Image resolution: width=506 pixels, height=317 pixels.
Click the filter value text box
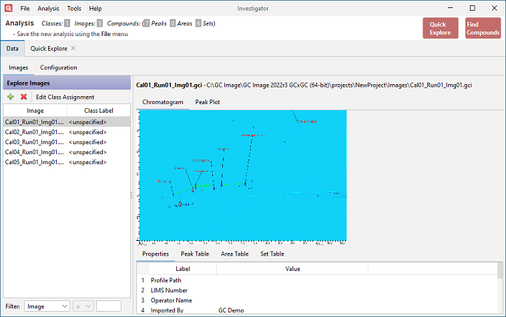pos(109,306)
